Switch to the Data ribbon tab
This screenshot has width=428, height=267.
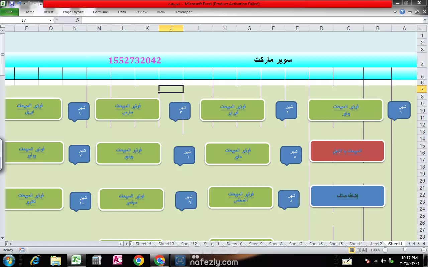tap(122, 12)
